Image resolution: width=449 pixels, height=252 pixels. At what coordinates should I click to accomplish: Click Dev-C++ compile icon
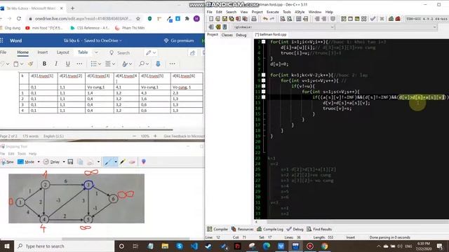(343, 19)
